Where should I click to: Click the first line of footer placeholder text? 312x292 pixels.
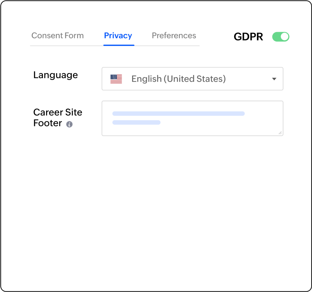178,114
